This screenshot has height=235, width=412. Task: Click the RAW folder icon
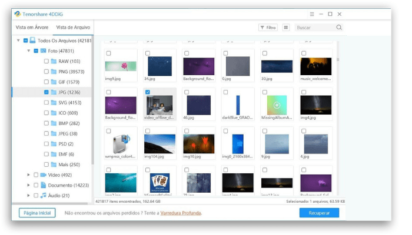(54, 61)
